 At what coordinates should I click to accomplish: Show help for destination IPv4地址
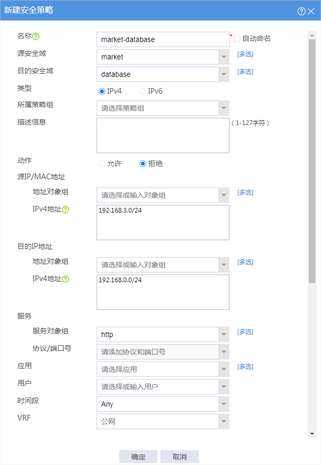coord(65,279)
